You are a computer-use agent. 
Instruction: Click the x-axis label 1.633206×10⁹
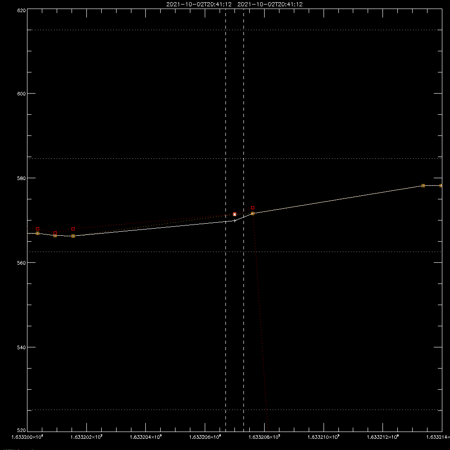tap(205, 437)
